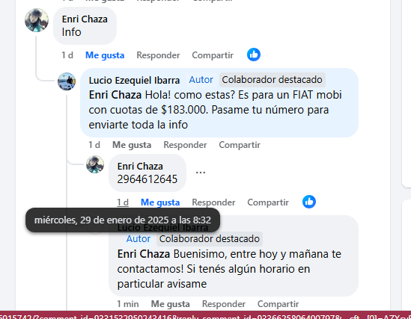
Task: Click the like reaction icon on Enri Chaza's Info comment
Action: click(x=254, y=55)
